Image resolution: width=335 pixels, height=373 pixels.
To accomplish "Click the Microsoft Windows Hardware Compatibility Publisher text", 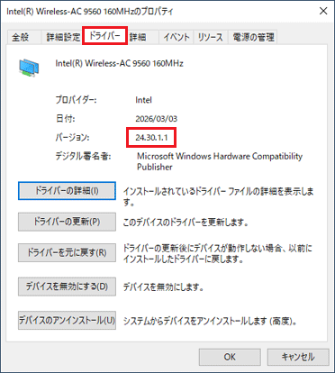I will (x=220, y=161).
